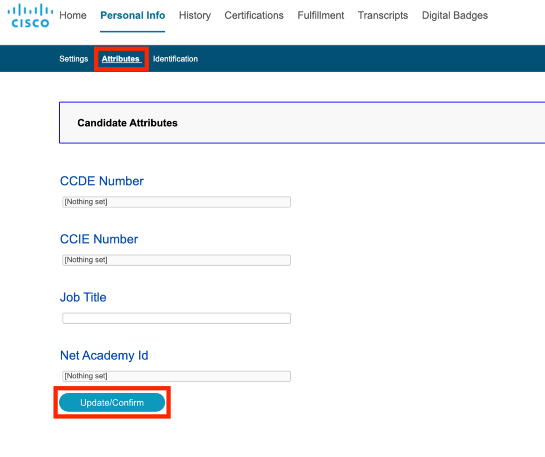Click the CCDE Number label
The image size is (545, 457).
click(x=102, y=181)
